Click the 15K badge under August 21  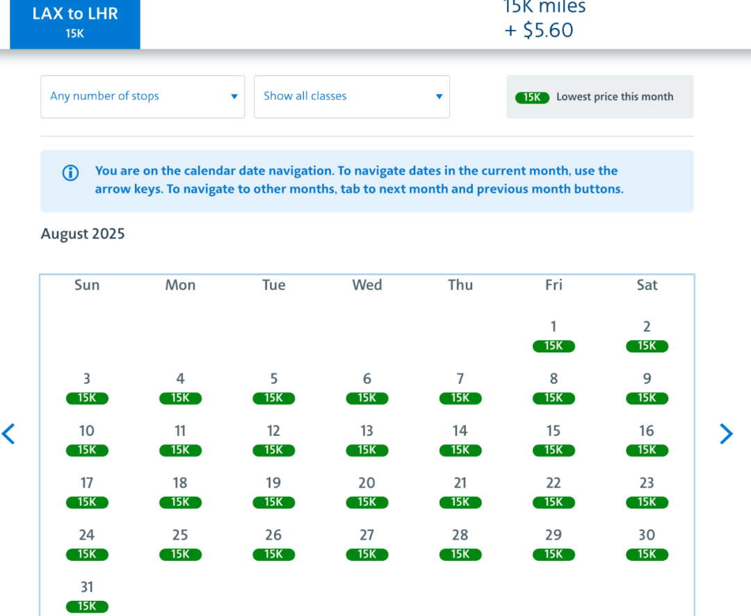click(460, 503)
